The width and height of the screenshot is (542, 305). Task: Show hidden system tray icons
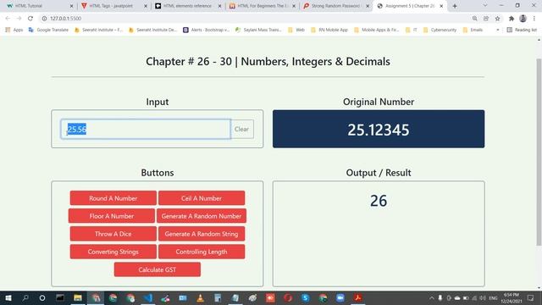point(431,297)
